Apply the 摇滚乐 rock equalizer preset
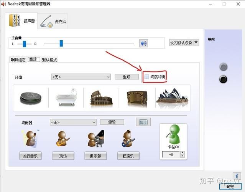Image resolution: width=245 pixels, height=192 pixels. tap(128, 156)
